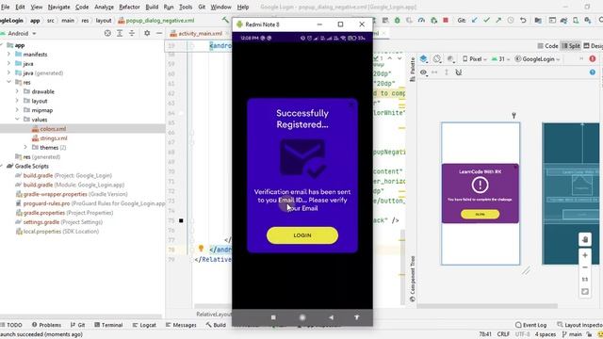
Task: Open the vertical Palette panel tab
Action: (x=413, y=69)
